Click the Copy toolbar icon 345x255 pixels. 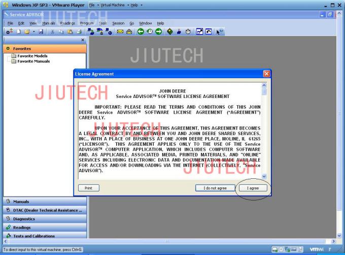(61, 32)
